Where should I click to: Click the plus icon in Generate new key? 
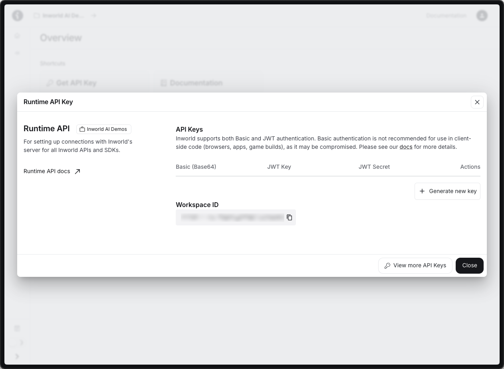coord(422,191)
